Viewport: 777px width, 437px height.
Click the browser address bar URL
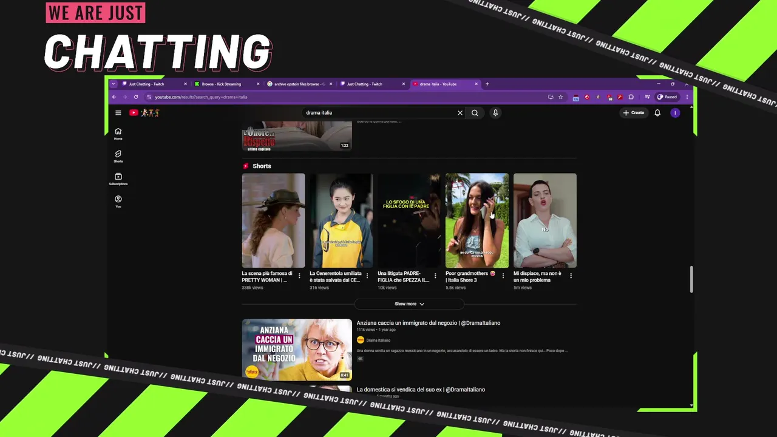pyautogui.click(x=201, y=97)
